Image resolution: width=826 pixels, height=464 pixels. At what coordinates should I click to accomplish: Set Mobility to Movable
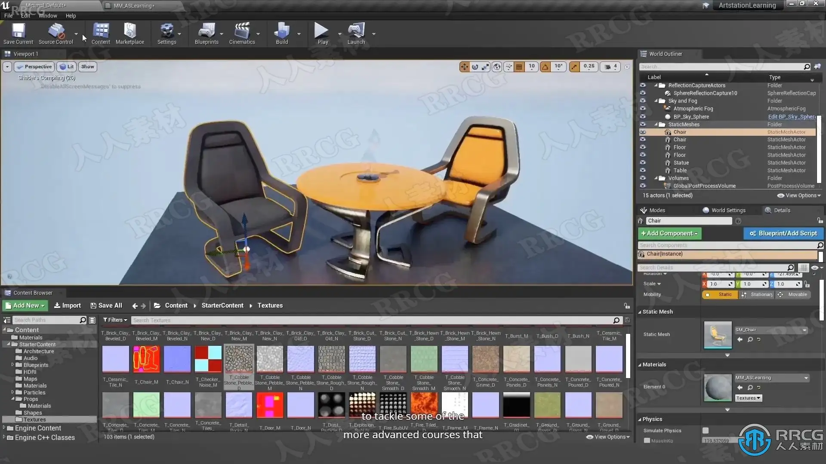pyautogui.click(x=793, y=295)
